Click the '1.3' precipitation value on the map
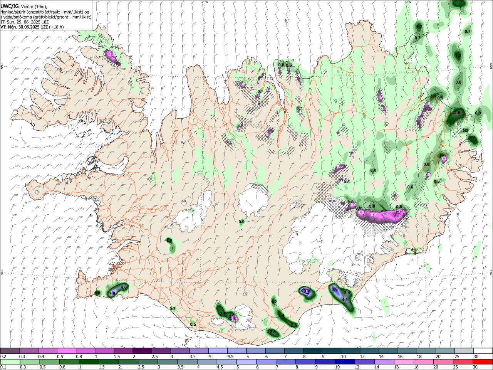 tap(458, 56)
